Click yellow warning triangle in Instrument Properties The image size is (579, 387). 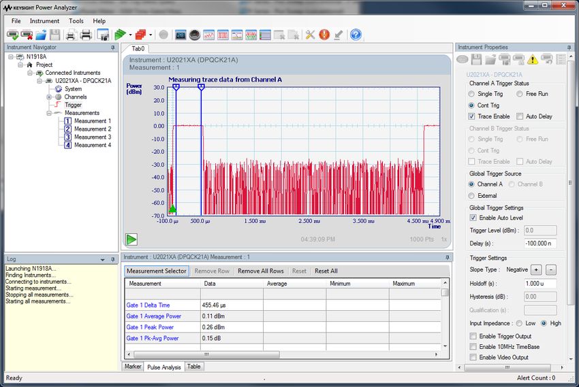click(x=533, y=59)
